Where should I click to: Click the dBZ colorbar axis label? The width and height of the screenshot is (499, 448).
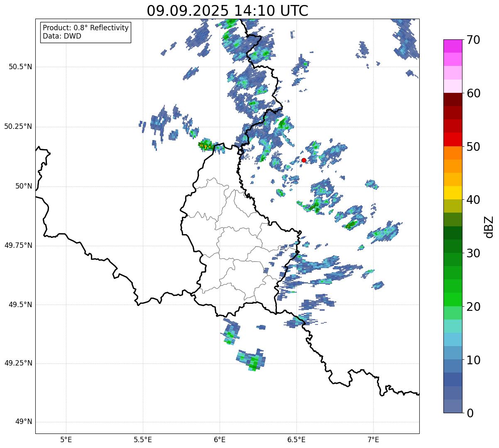pyautogui.click(x=489, y=226)
